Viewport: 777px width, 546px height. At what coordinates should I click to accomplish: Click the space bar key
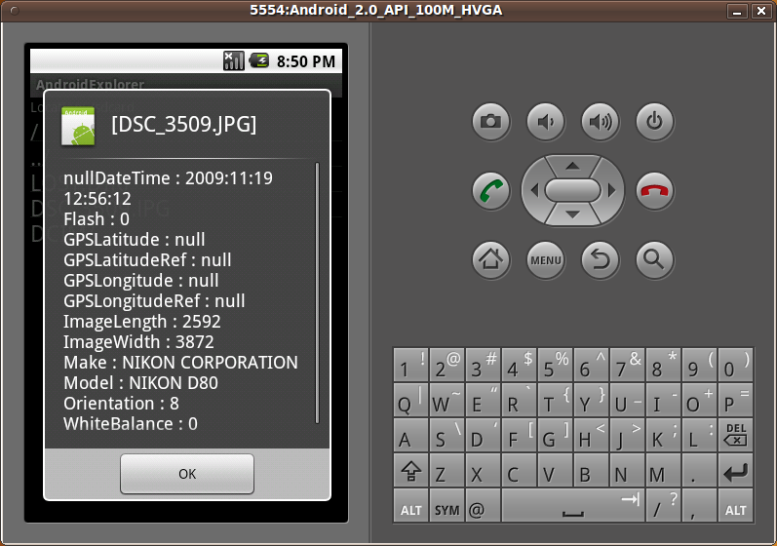(x=573, y=506)
